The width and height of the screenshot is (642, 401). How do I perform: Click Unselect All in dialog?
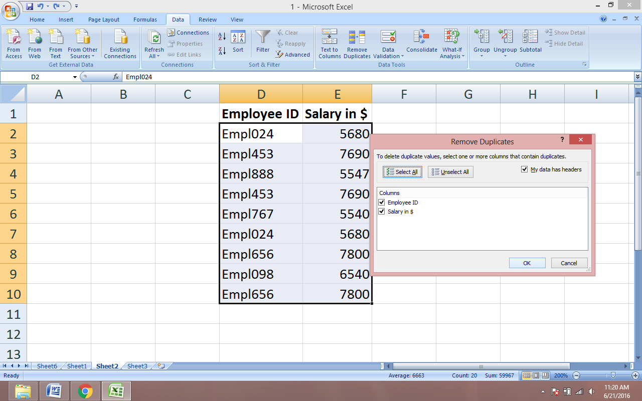(450, 172)
